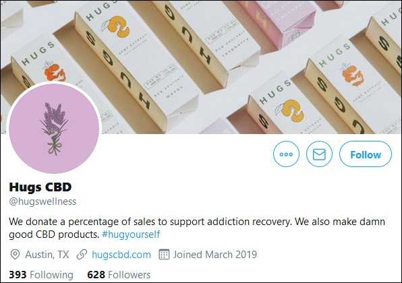Click the Austin, TX location text

[47, 255]
